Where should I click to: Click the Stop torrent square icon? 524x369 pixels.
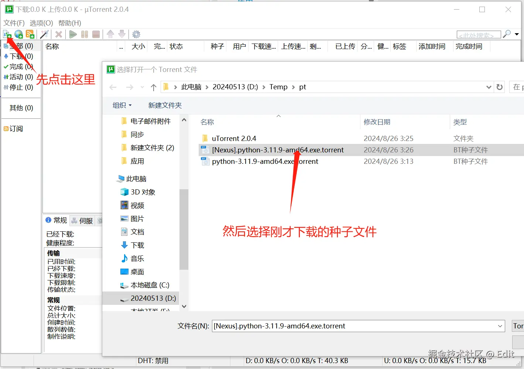point(96,34)
